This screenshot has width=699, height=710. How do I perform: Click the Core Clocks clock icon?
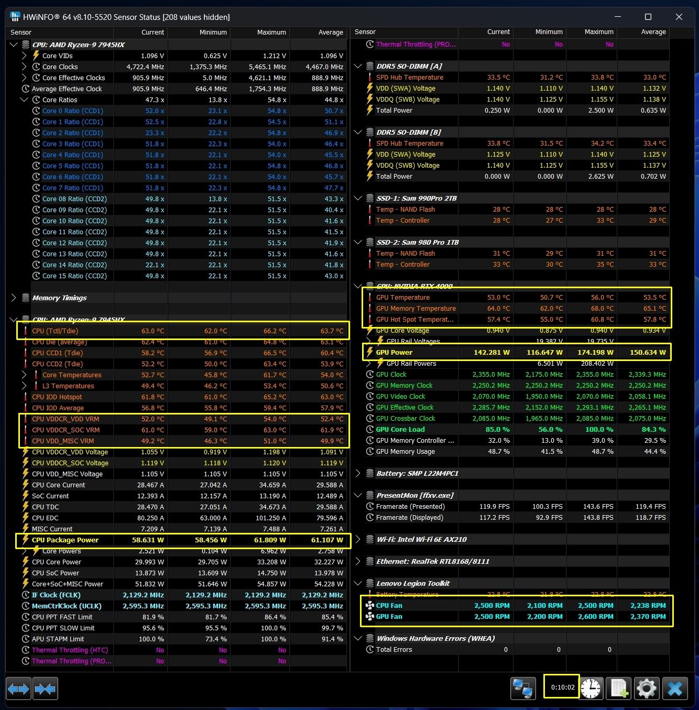click(36, 67)
